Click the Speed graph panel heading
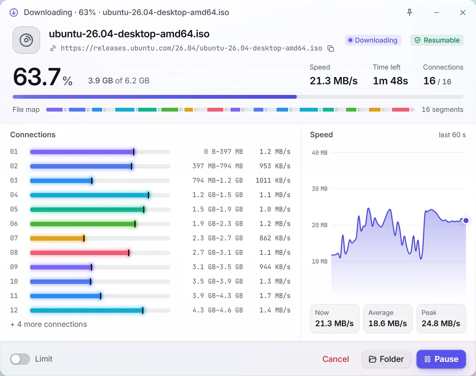Viewport: 476px width, 376px height. tap(321, 135)
